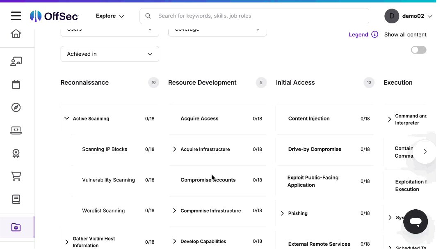The image size is (443, 249).
Task: Open the award badge sidebar icon
Action: (16, 154)
